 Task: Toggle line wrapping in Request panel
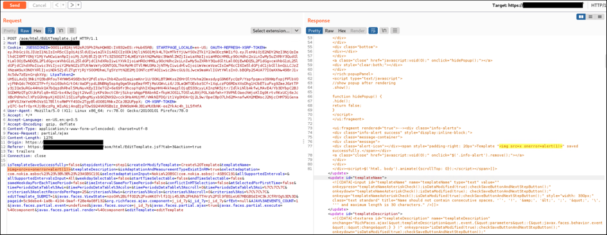(50, 31)
